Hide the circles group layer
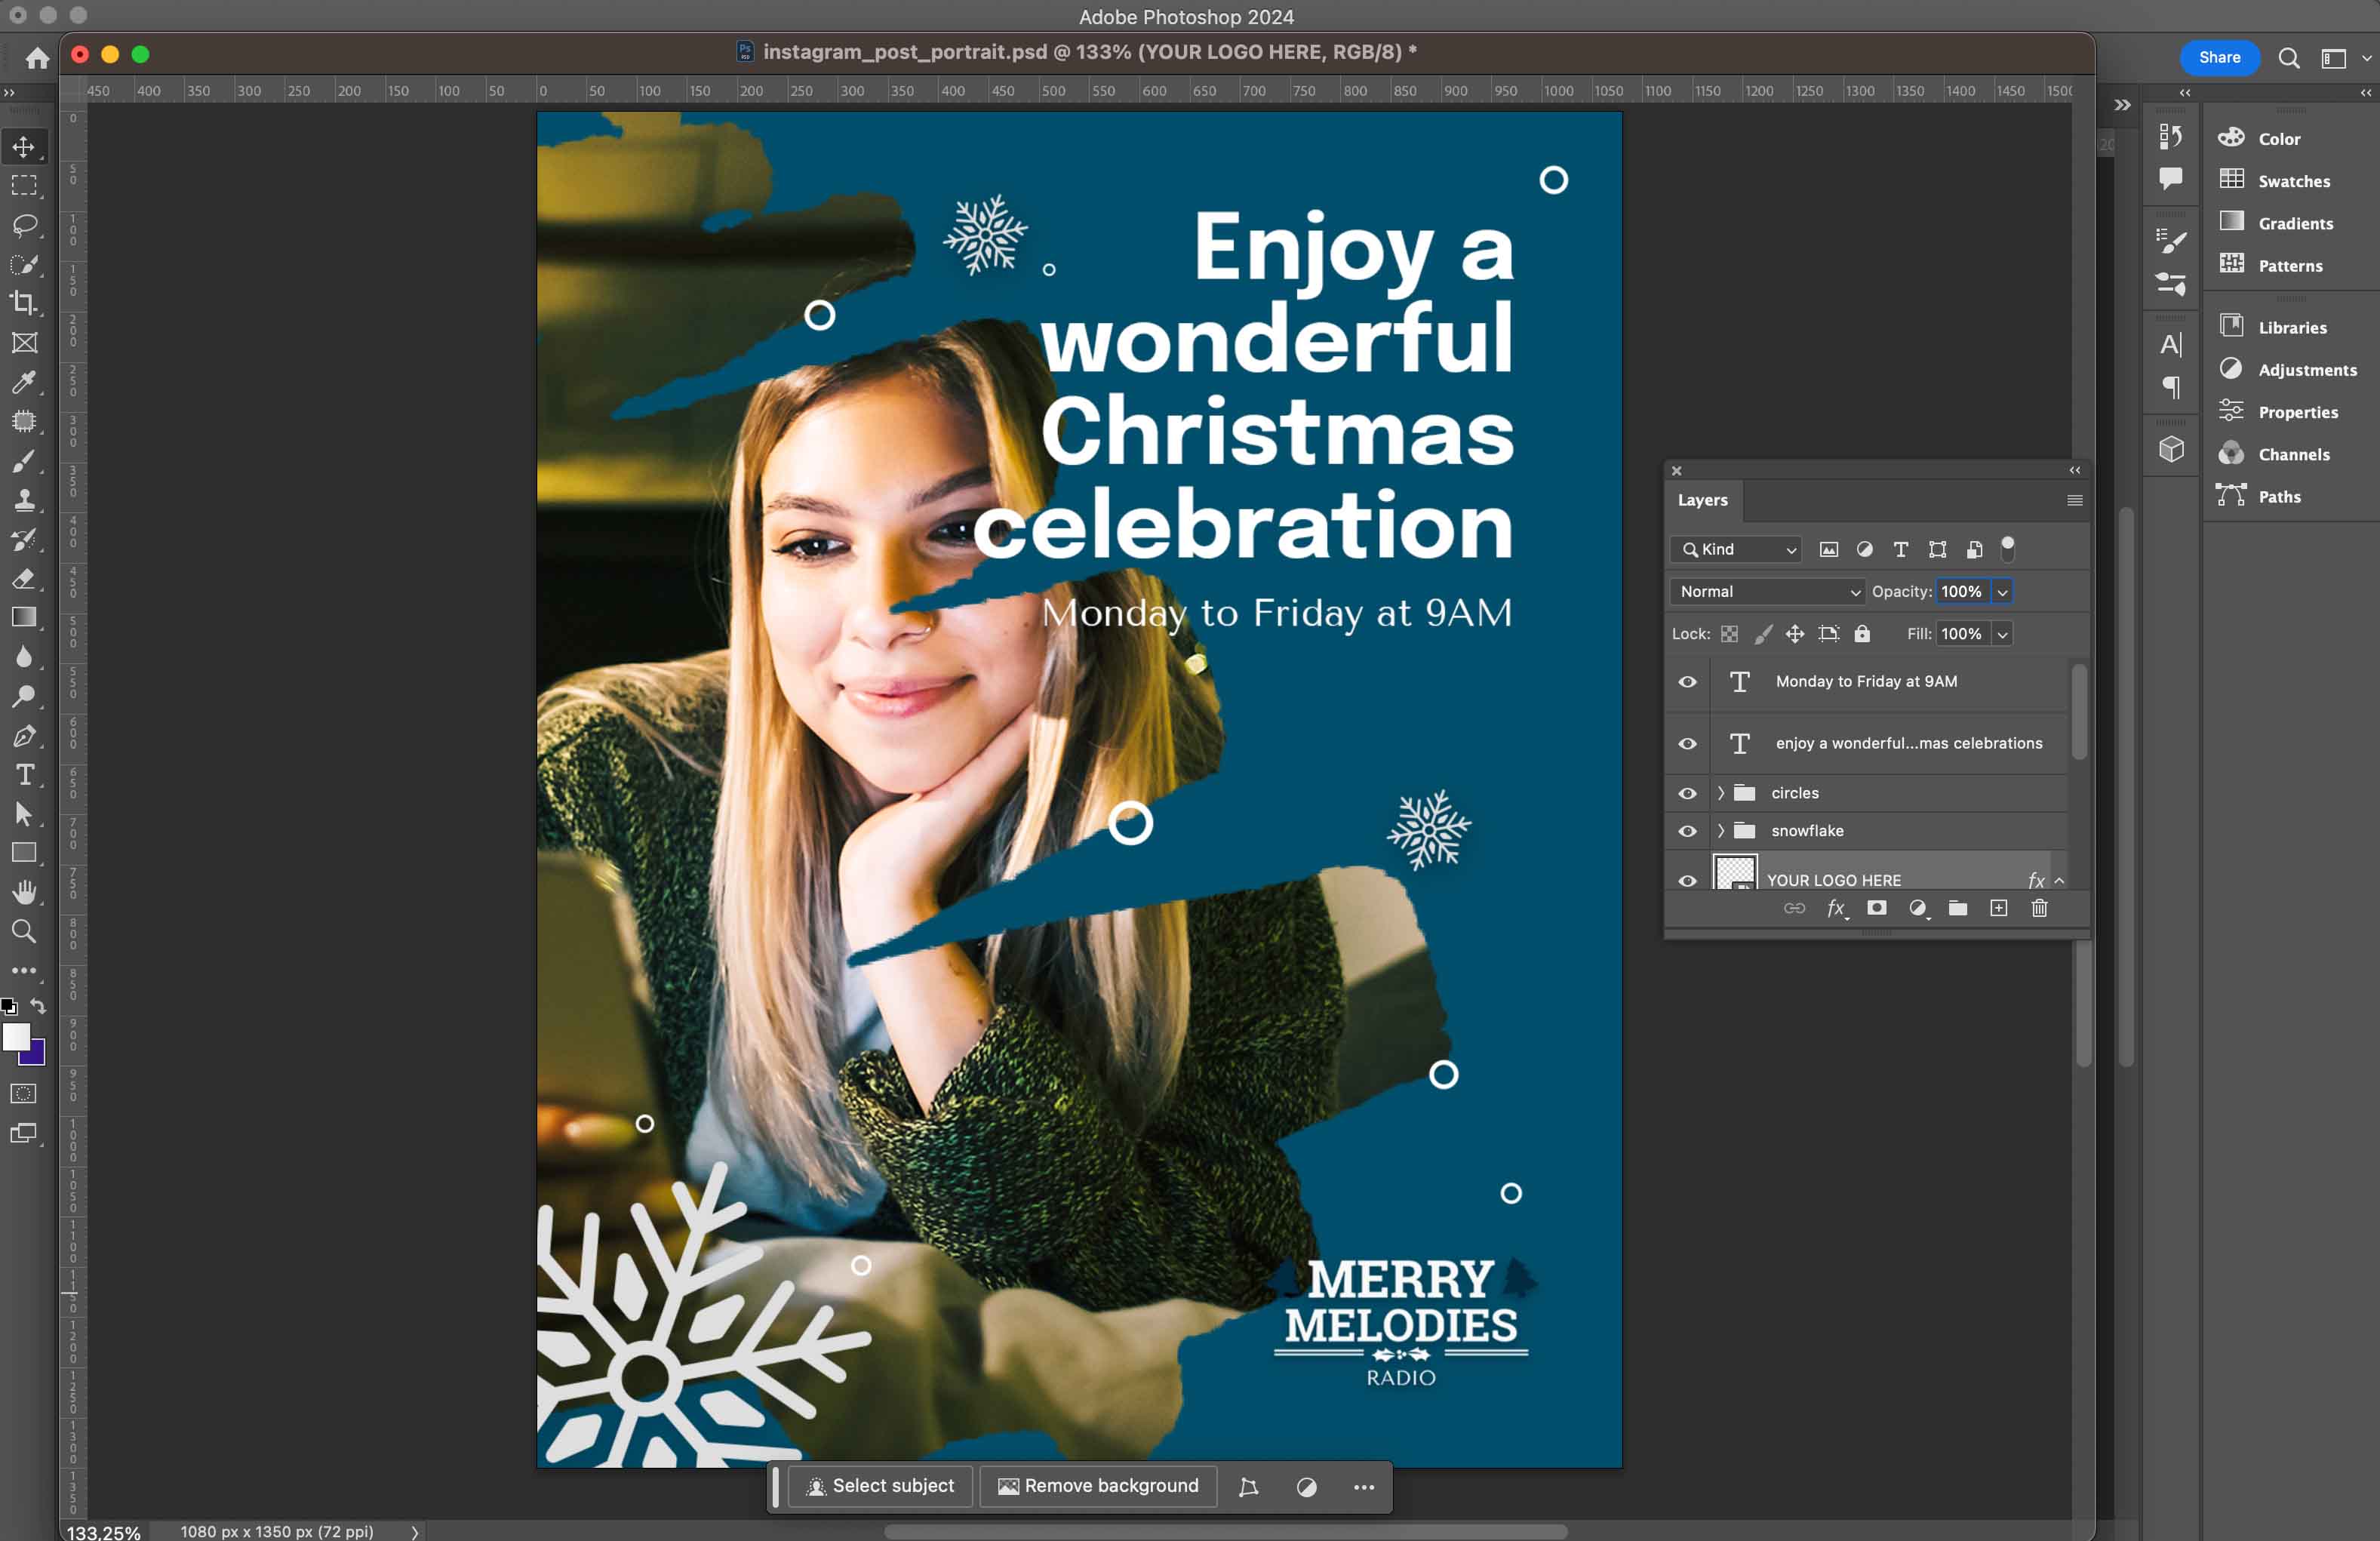 pyautogui.click(x=1687, y=793)
